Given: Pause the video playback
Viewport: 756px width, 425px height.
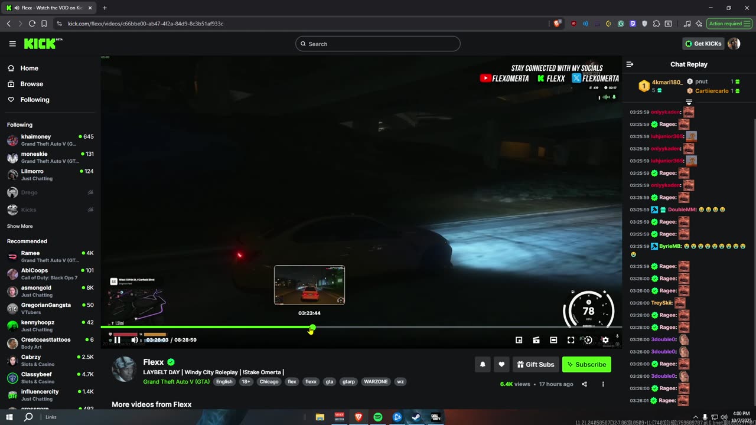Looking at the screenshot, I should tap(117, 339).
